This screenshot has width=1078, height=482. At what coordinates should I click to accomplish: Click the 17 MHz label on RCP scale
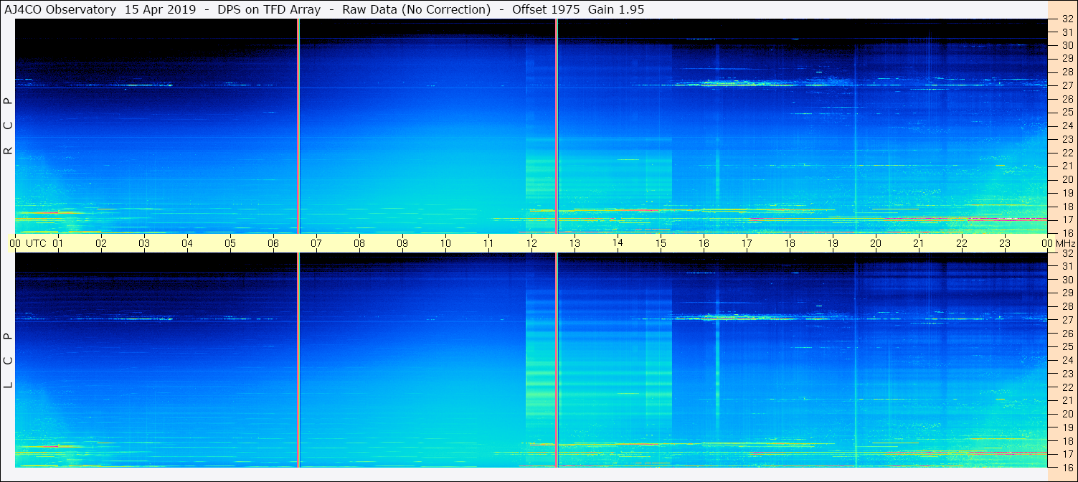[1067, 219]
